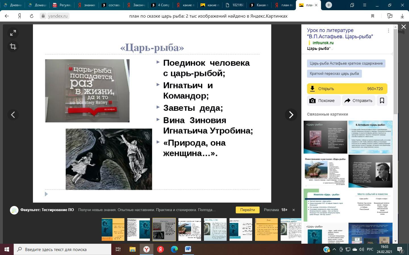The height and width of the screenshot is (255, 409).
Task: Activate the crop image tool
Action: click(x=13, y=46)
